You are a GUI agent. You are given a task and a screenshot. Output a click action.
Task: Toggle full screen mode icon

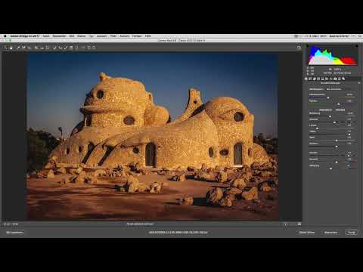tap(299, 48)
